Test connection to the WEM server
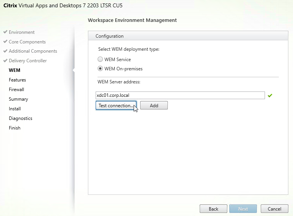The width and height of the screenshot is (293, 216). coord(116,105)
